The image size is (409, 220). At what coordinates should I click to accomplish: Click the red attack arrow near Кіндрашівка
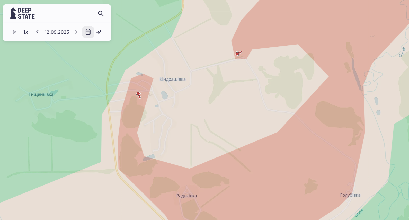[x=139, y=95]
